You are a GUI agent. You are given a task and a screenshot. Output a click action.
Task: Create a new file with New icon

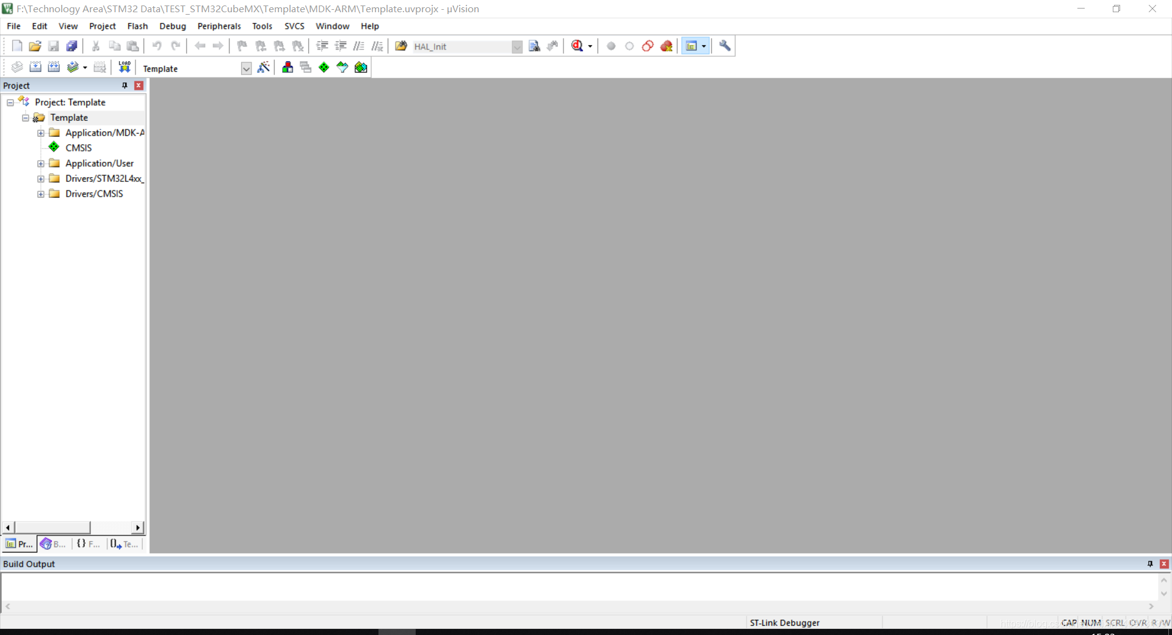point(17,46)
